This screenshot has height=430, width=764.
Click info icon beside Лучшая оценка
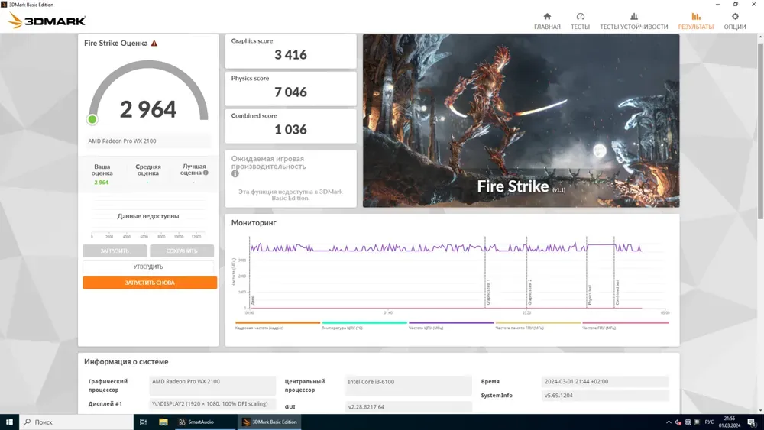tap(206, 173)
